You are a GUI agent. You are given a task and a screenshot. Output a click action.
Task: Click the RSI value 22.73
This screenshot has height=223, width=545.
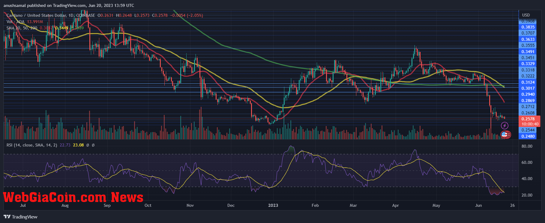(x=65, y=145)
